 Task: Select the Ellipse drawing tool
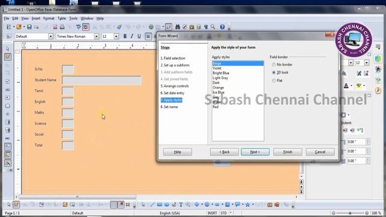166,204
